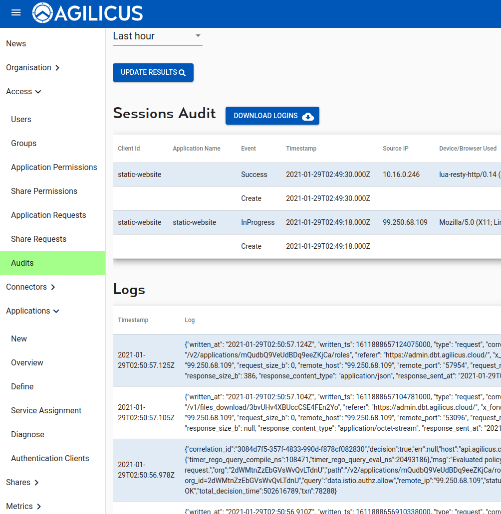Click the cloud download icon
Screen dimensions: 501x514
[308, 116]
